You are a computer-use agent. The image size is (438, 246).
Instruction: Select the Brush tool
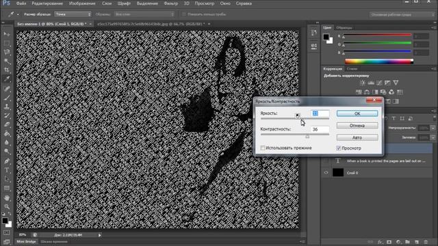click(7, 98)
